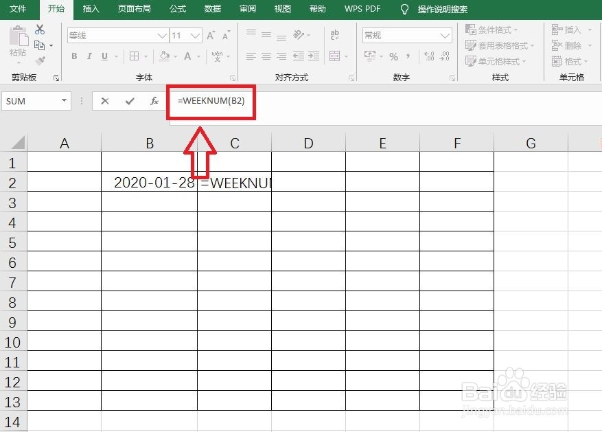Align text to middle of cell
The image size is (602, 432).
coord(266,35)
